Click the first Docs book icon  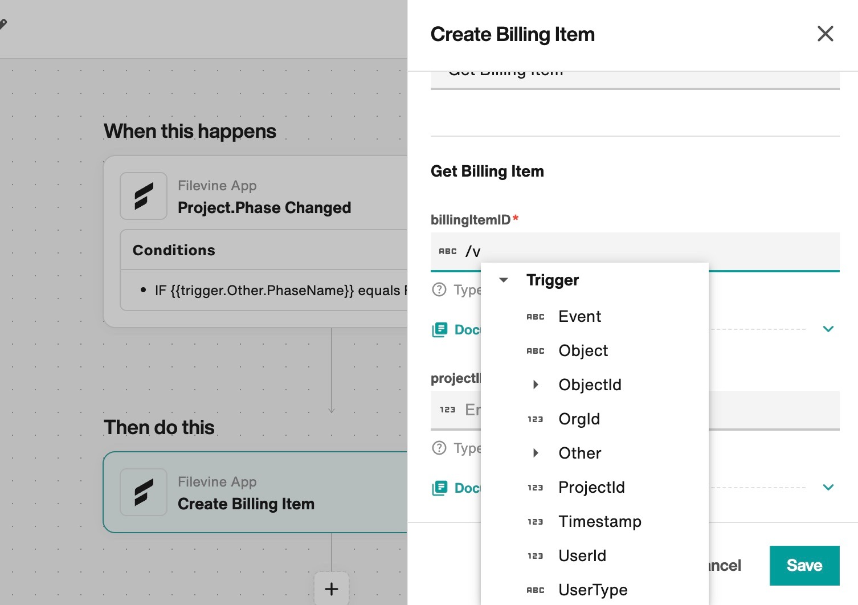[x=440, y=330]
